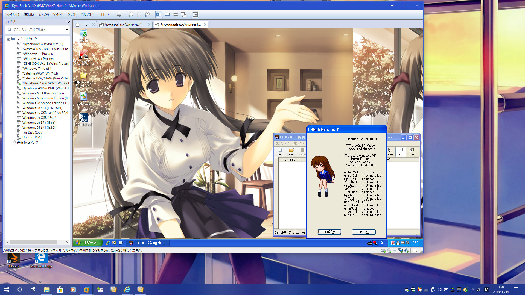Open the タブ(T) menu

[72, 14]
